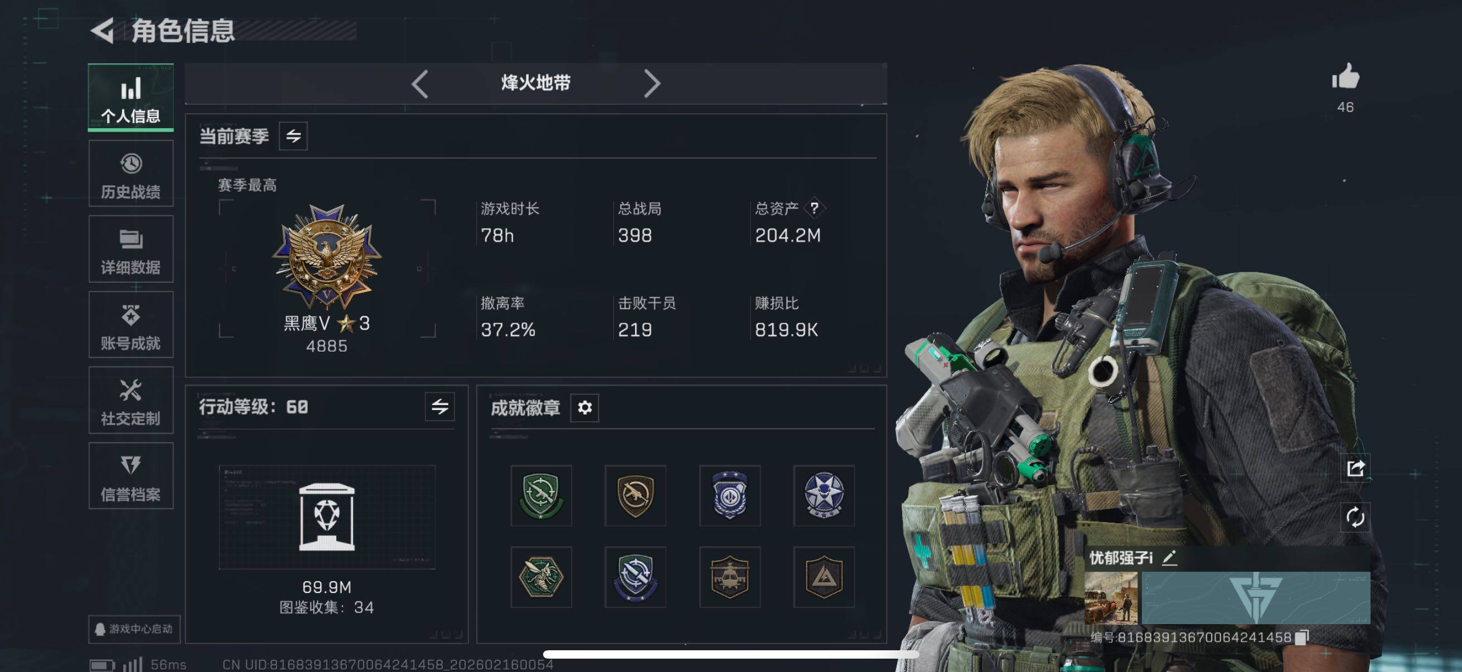
Task: Switch to the previous mode with the left chevron
Action: point(420,84)
